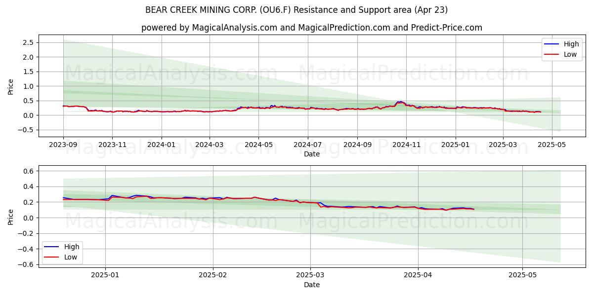Click the '2024-11' tick label on top chart

click(x=406, y=145)
